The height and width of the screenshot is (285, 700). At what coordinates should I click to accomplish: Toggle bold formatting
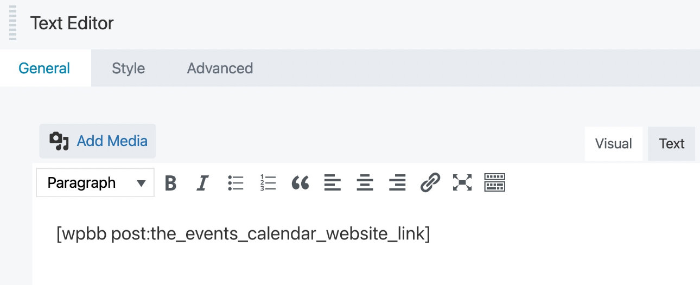click(170, 183)
